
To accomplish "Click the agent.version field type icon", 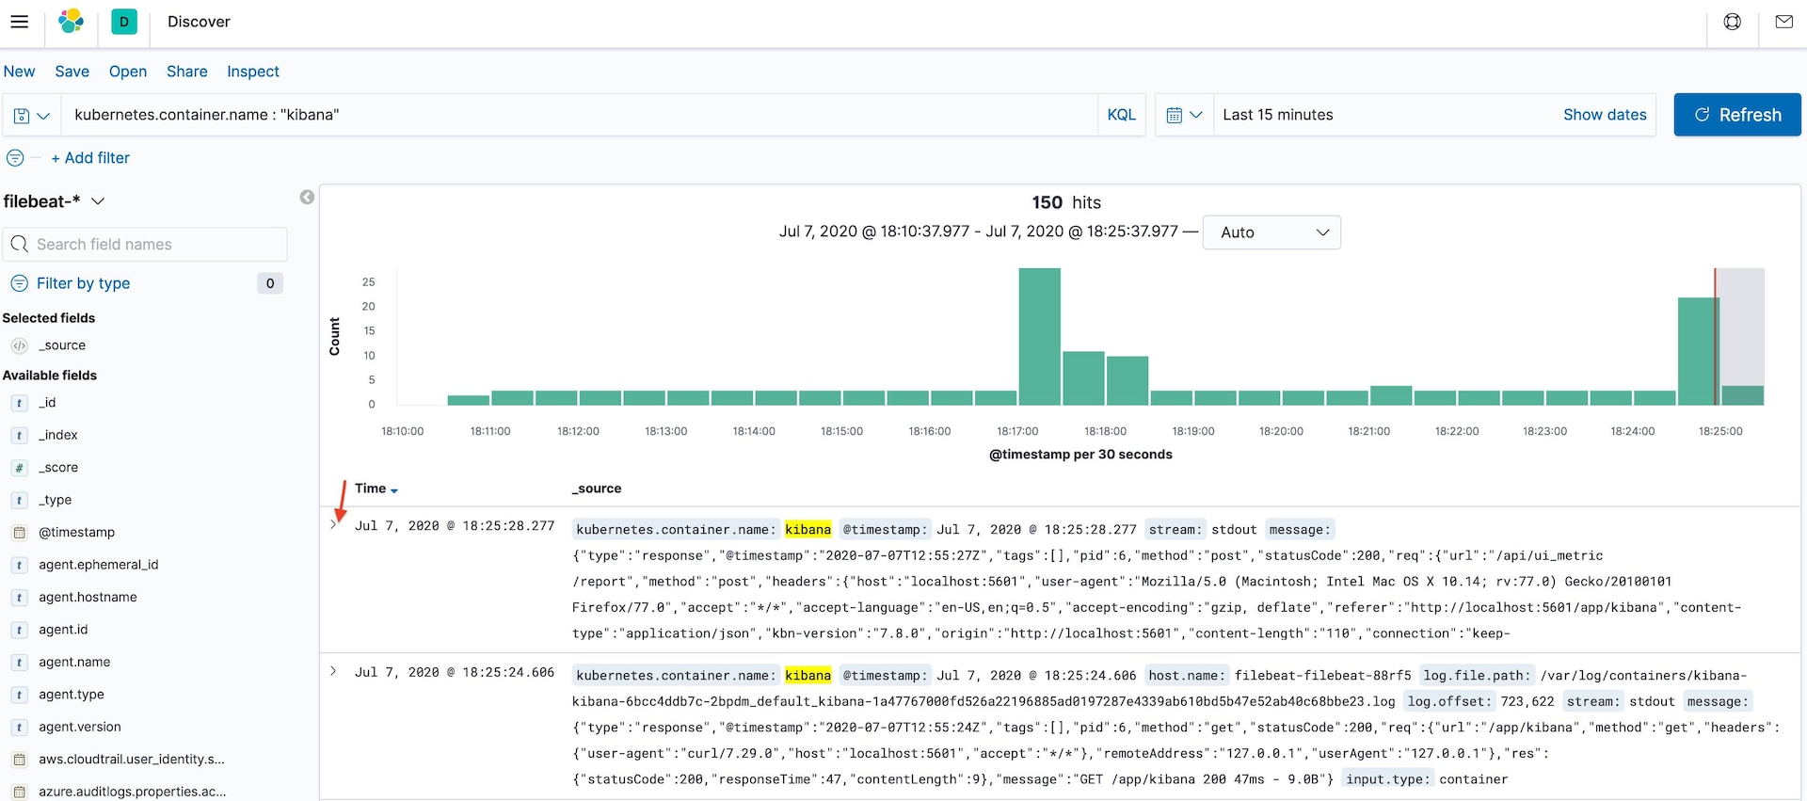I will [x=19, y=728].
